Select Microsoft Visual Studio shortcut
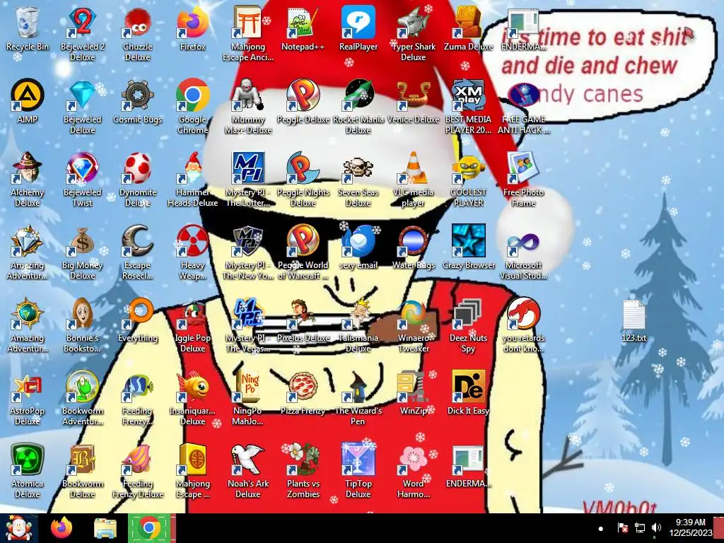This screenshot has height=543, width=724. click(523, 252)
